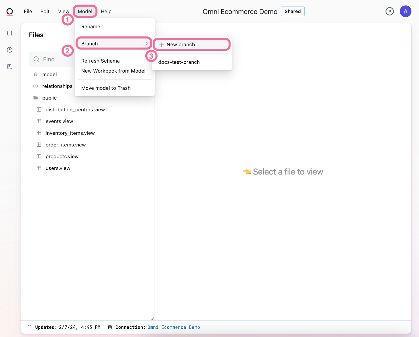Click the table icon beside events.view
The image size is (419, 337).
tap(39, 121)
